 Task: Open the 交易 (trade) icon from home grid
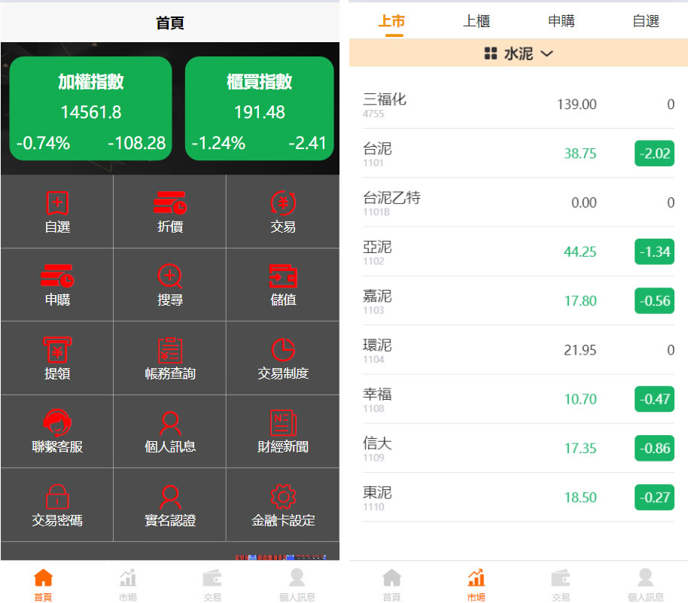(283, 212)
